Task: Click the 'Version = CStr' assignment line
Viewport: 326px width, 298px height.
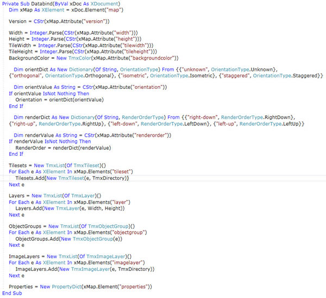Action: 59,21
